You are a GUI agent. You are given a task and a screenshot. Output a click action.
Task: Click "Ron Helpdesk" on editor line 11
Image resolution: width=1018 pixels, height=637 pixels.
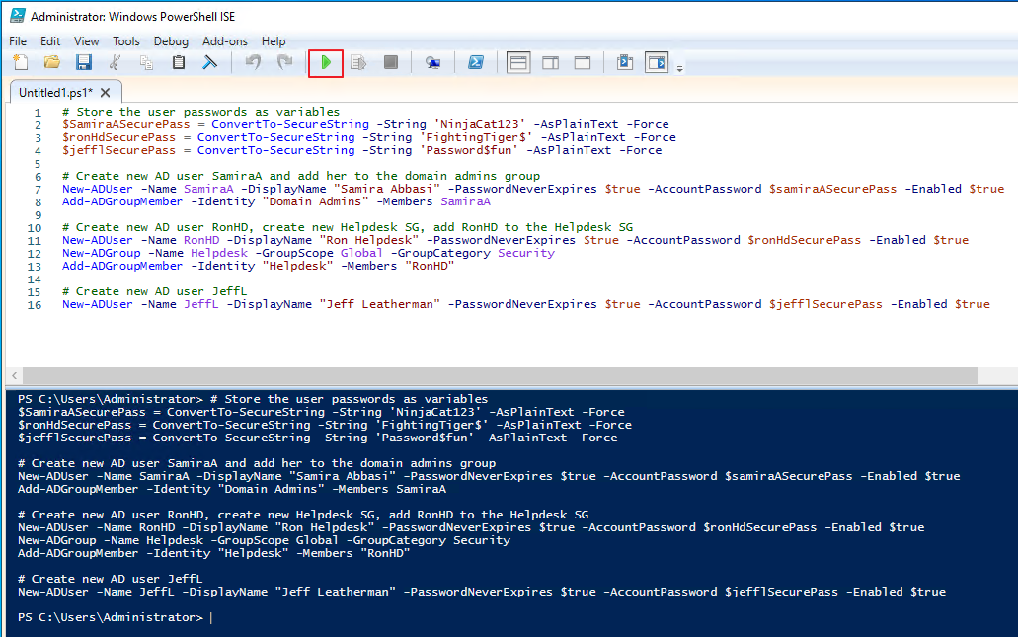(368, 240)
